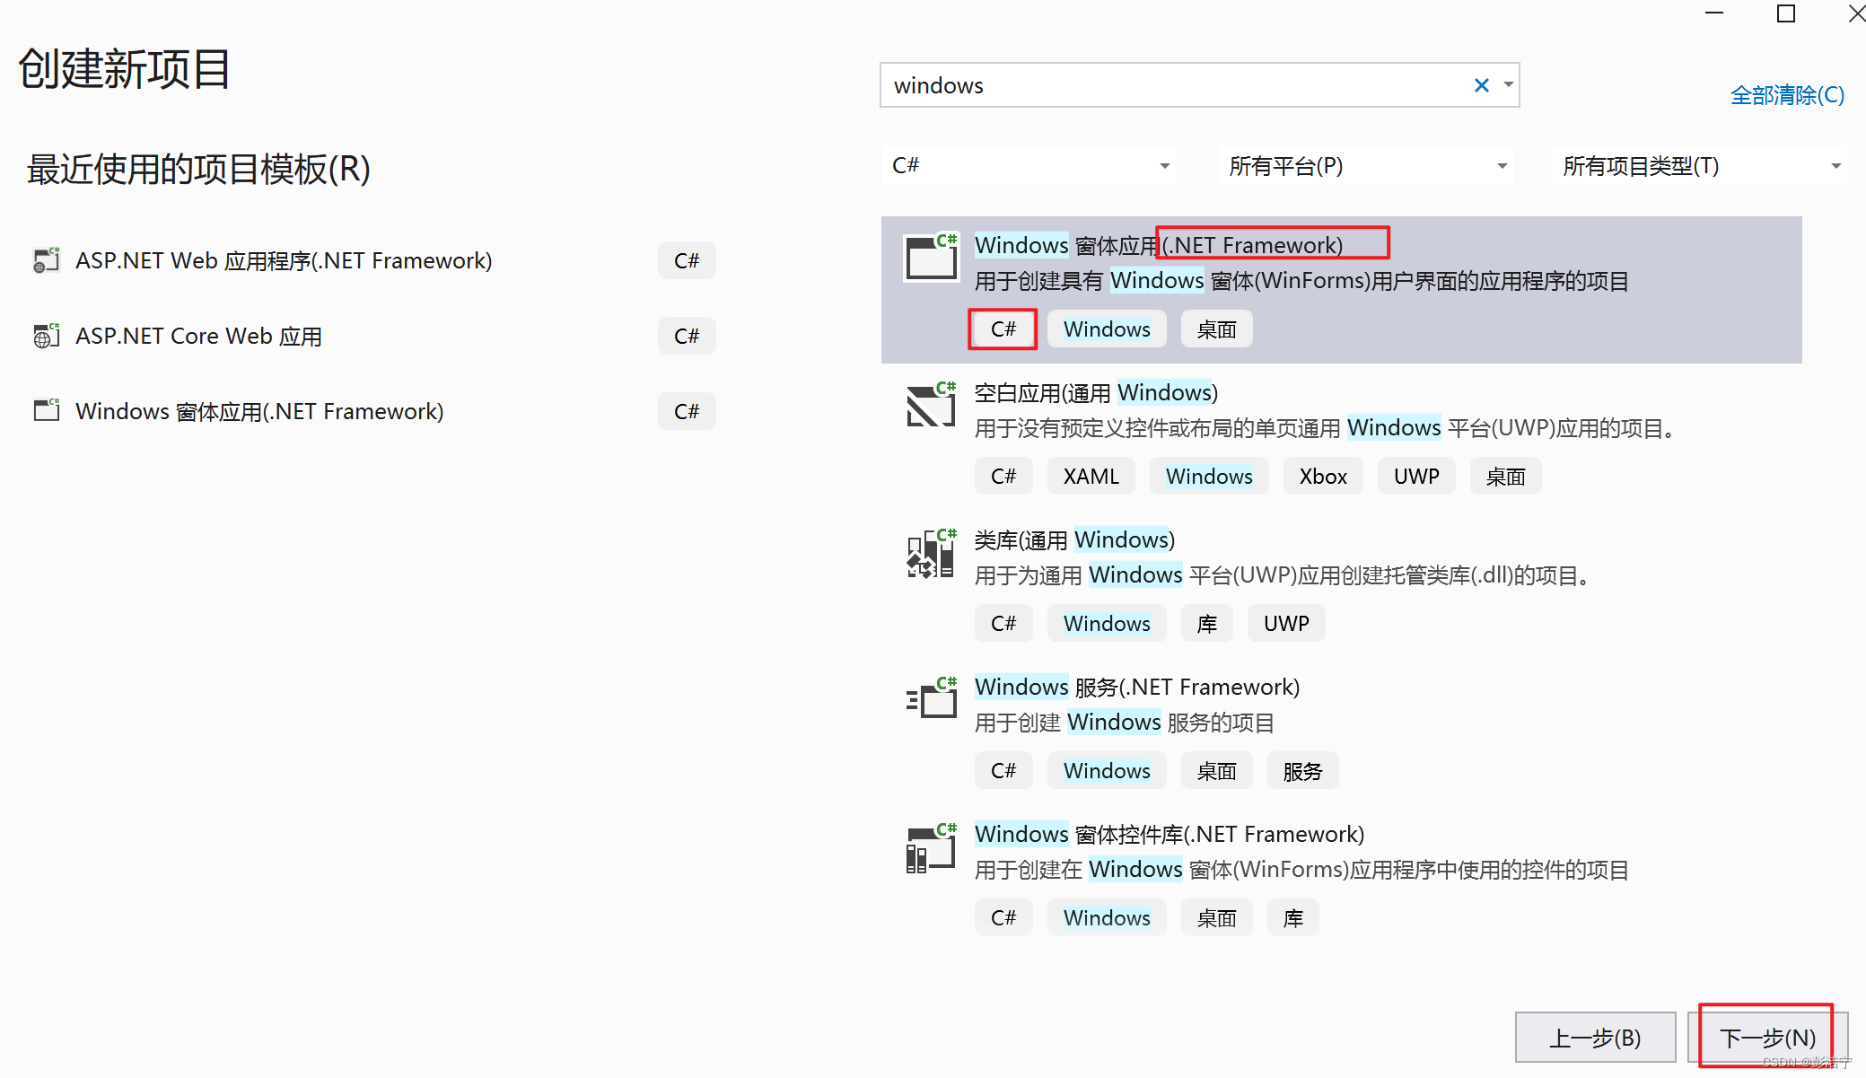Click the ASP.NET Web 应用程序 recent template icon
Viewport: 1866px width, 1078px height.
45,259
